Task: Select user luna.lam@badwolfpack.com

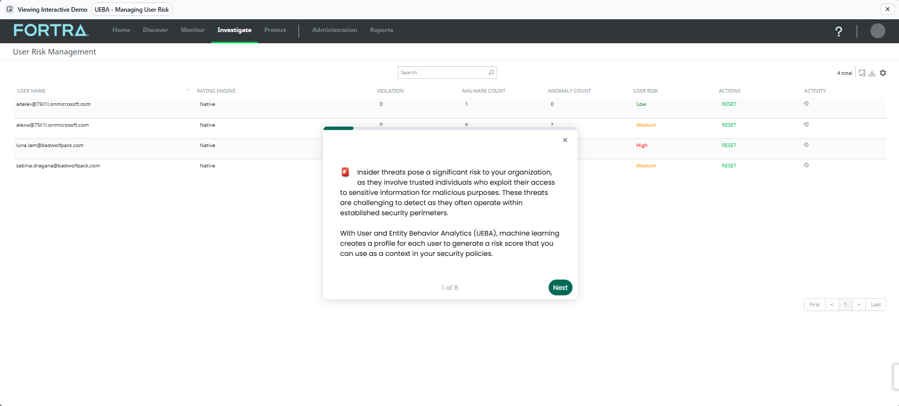Action: click(50, 146)
